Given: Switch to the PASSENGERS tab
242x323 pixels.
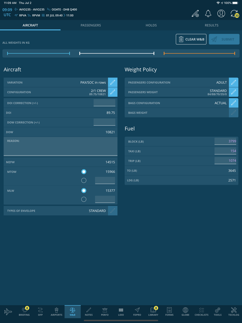Looking at the screenshot, I should pos(91,25).
